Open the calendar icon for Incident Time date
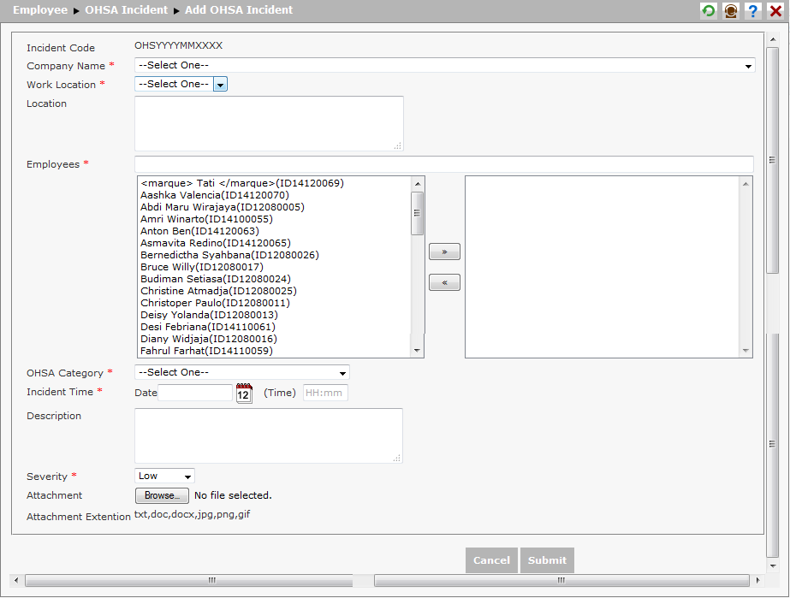This screenshot has height=598, width=790. pos(244,392)
